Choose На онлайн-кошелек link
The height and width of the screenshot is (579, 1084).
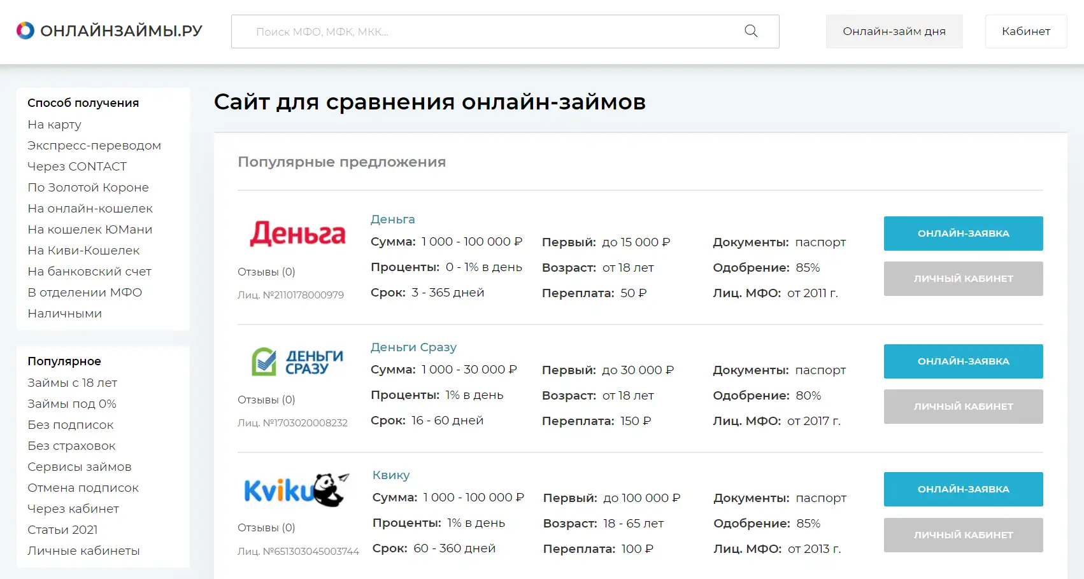[x=90, y=209]
